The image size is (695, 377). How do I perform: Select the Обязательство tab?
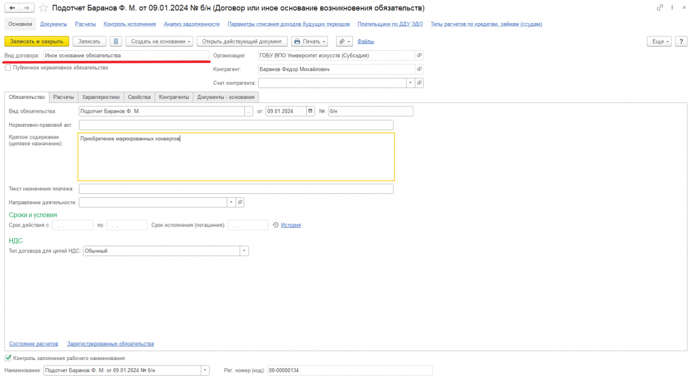pyautogui.click(x=26, y=97)
